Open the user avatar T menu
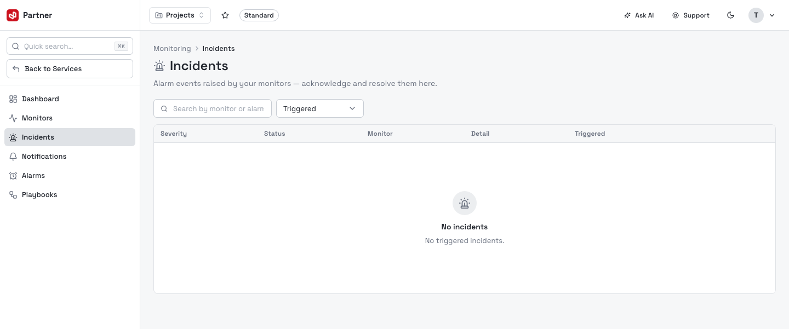The image size is (789, 329). point(756,15)
